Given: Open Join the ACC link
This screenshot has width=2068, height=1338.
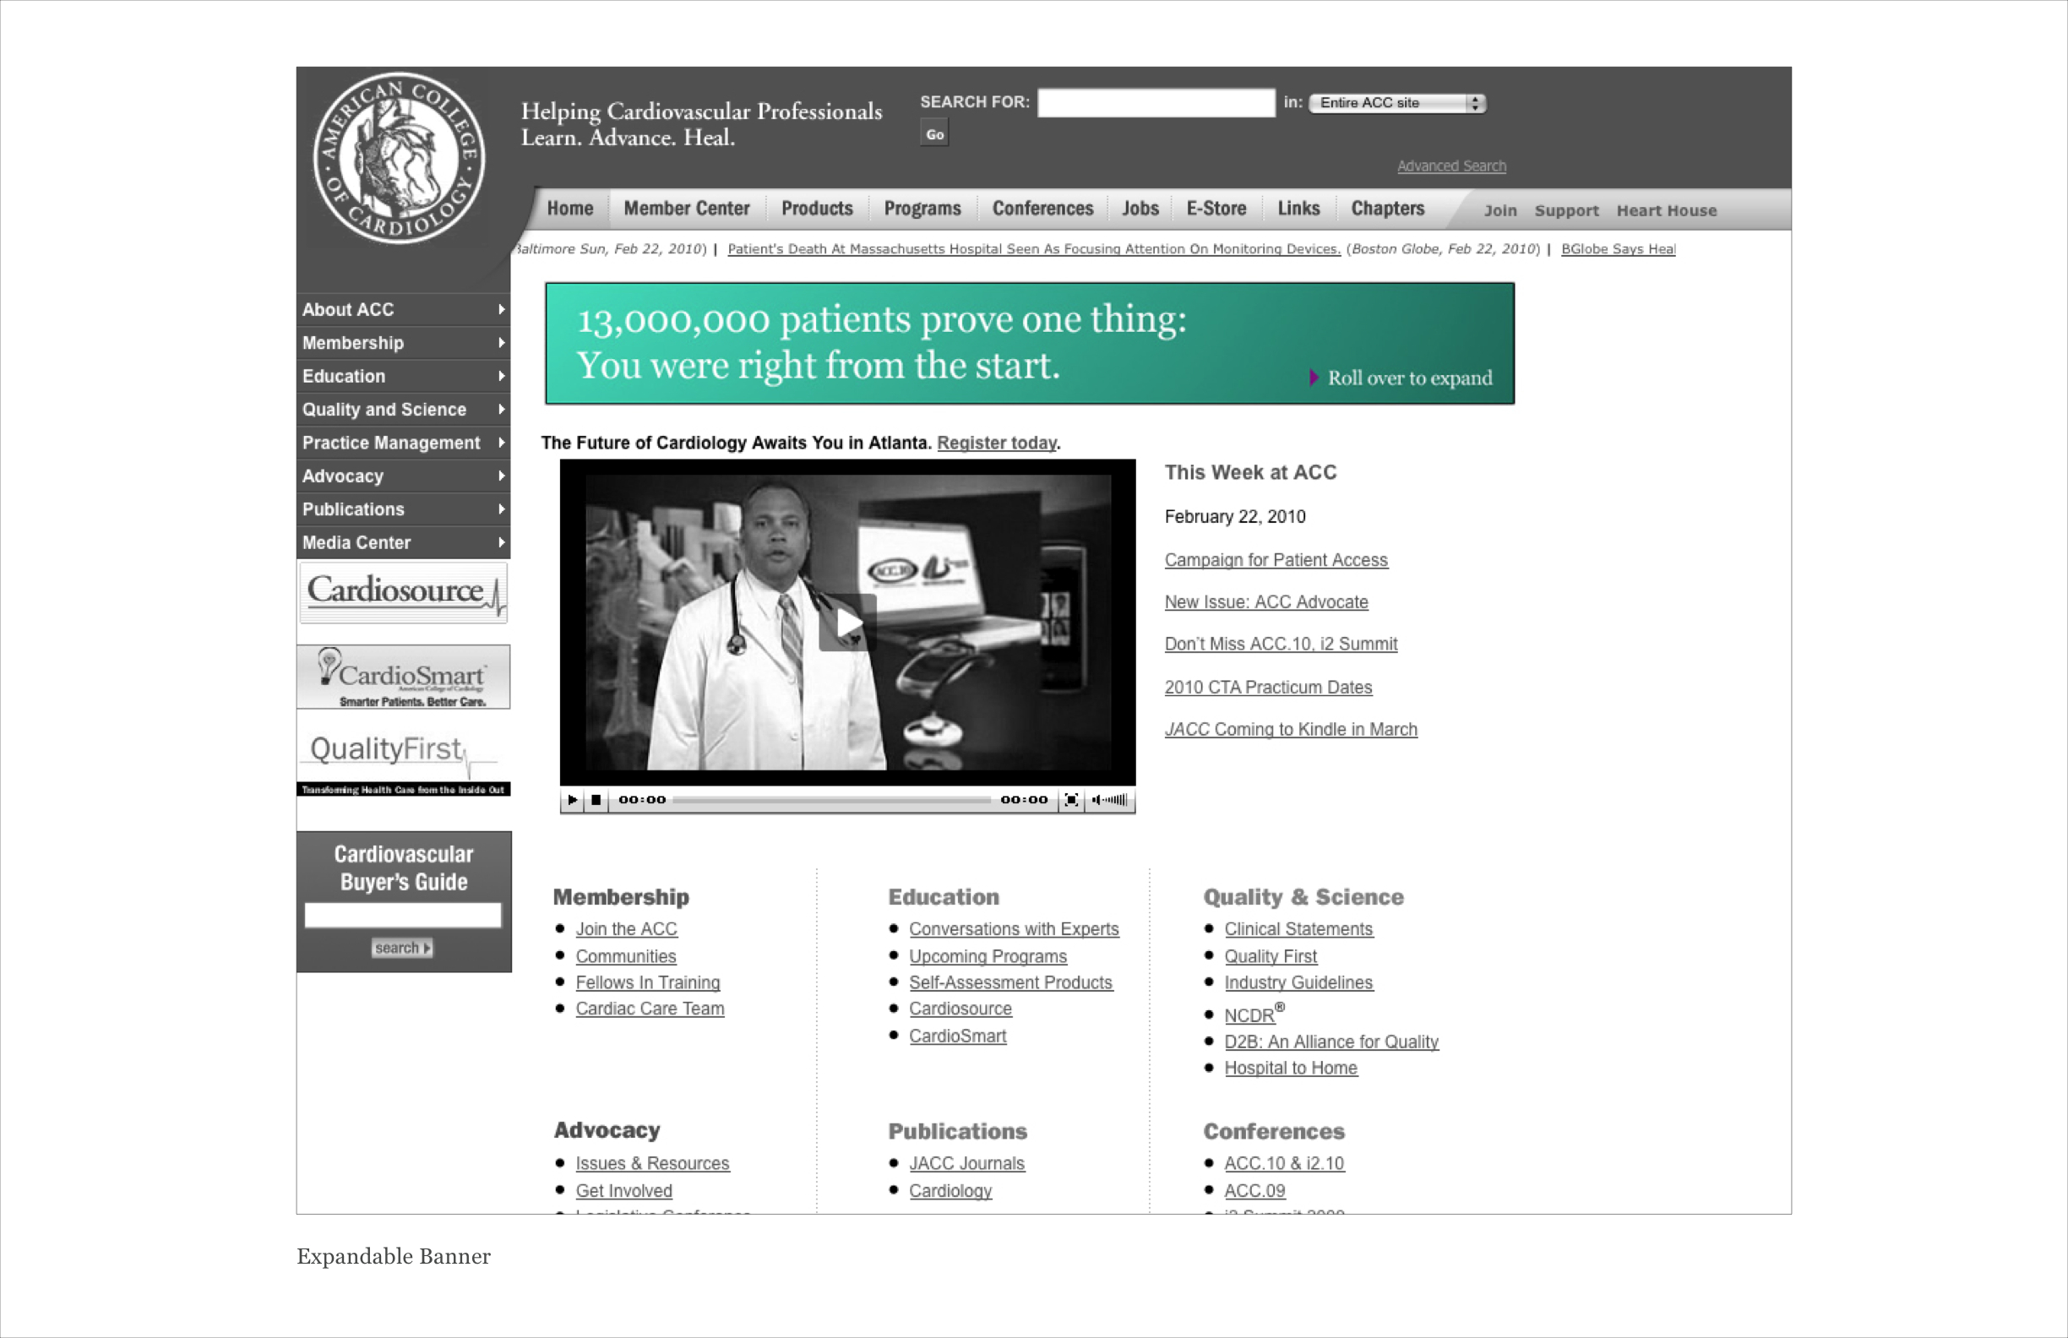Looking at the screenshot, I should coord(627,929).
